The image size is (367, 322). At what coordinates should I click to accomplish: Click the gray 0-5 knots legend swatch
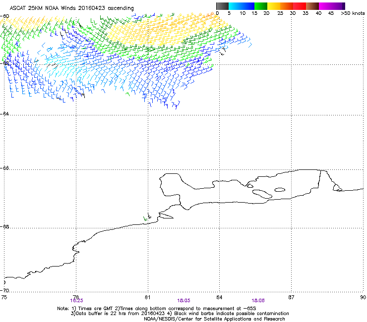[x=223, y=6]
